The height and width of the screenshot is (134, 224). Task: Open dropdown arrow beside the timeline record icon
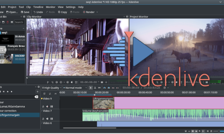168,88
